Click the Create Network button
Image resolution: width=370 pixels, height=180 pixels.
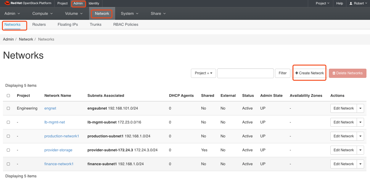[309, 73]
